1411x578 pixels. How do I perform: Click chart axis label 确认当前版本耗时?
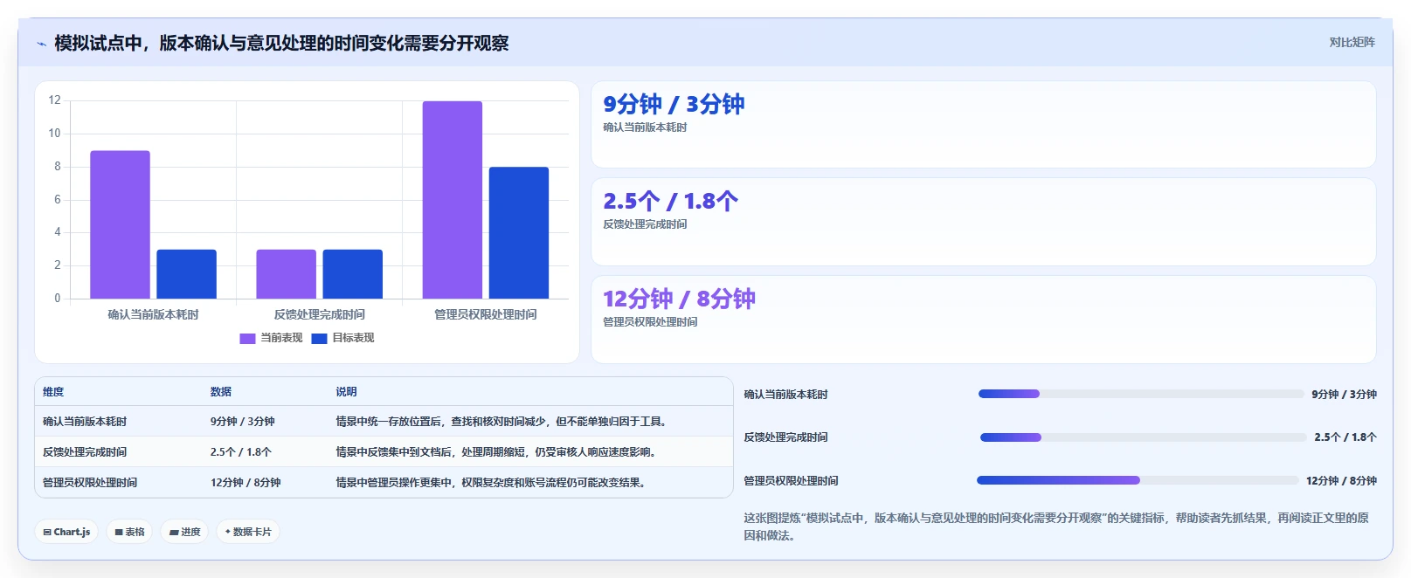[x=153, y=314]
